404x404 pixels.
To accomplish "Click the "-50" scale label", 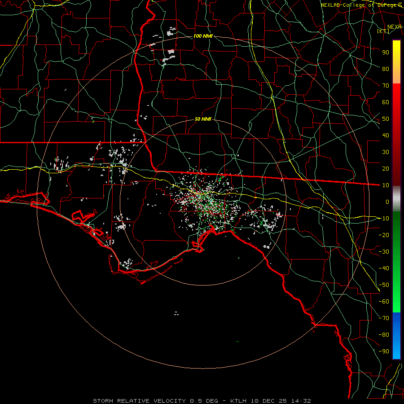I will coord(384,285).
